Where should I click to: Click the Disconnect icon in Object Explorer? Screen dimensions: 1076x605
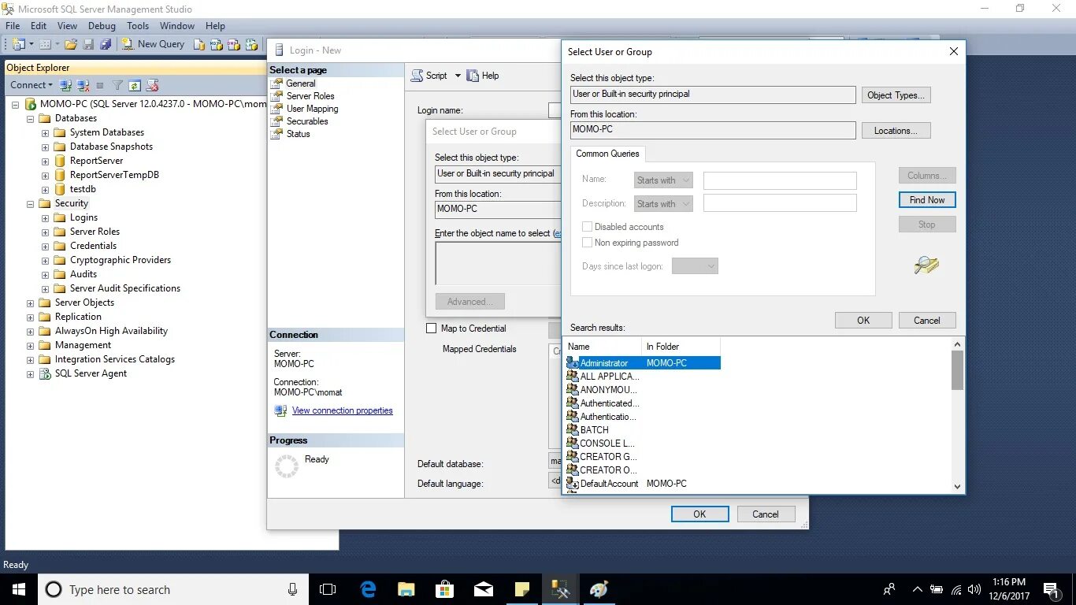click(83, 85)
